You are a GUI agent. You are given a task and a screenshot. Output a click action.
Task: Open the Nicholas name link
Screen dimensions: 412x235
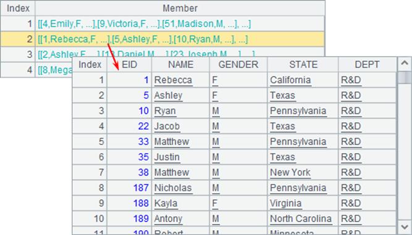(173, 188)
